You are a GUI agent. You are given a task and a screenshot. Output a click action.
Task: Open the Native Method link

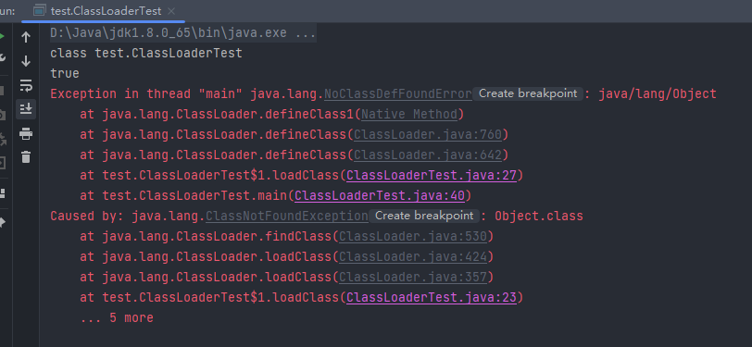pos(408,114)
